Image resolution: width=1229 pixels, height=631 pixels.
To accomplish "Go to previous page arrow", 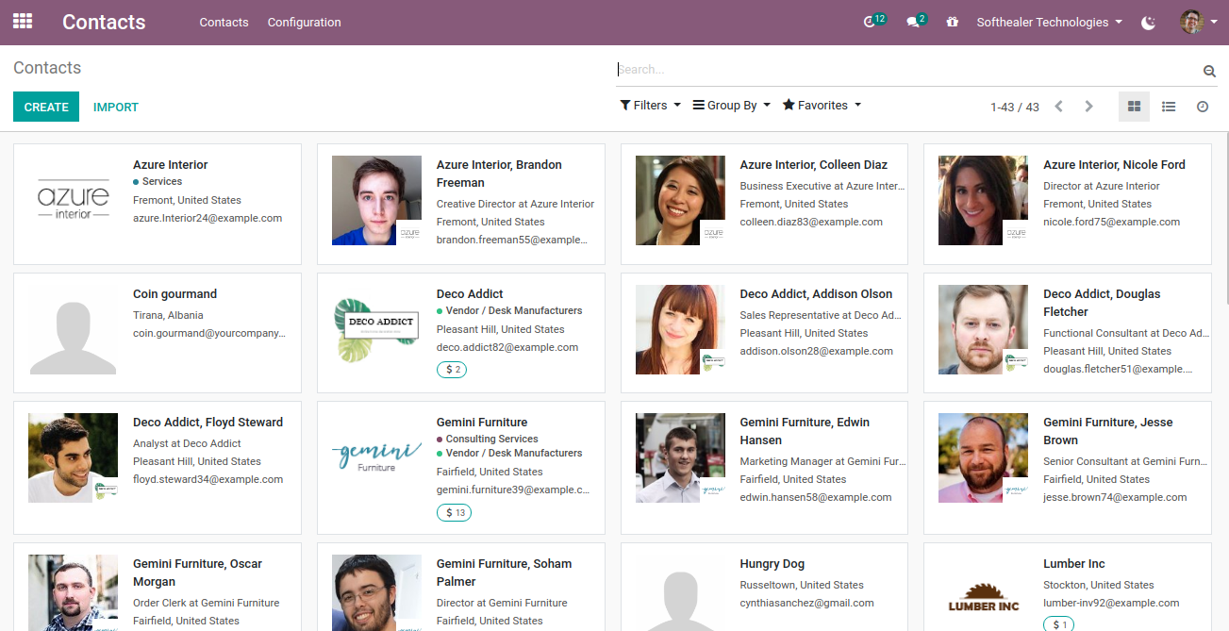I will click(x=1058, y=107).
